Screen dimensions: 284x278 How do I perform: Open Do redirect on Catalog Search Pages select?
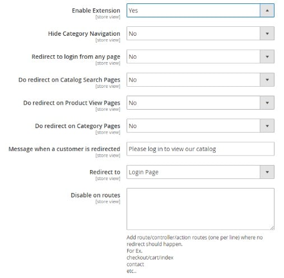(x=201, y=79)
